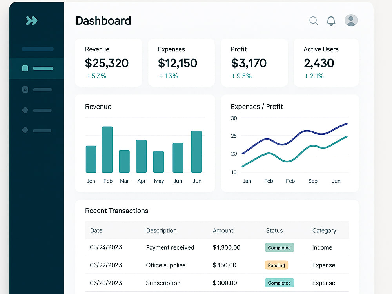
Task: Open the user profile avatar
Action: click(351, 20)
